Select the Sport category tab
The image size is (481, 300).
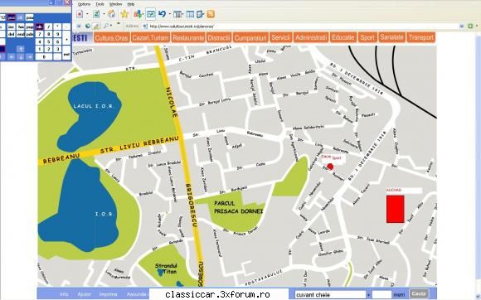(x=367, y=37)
